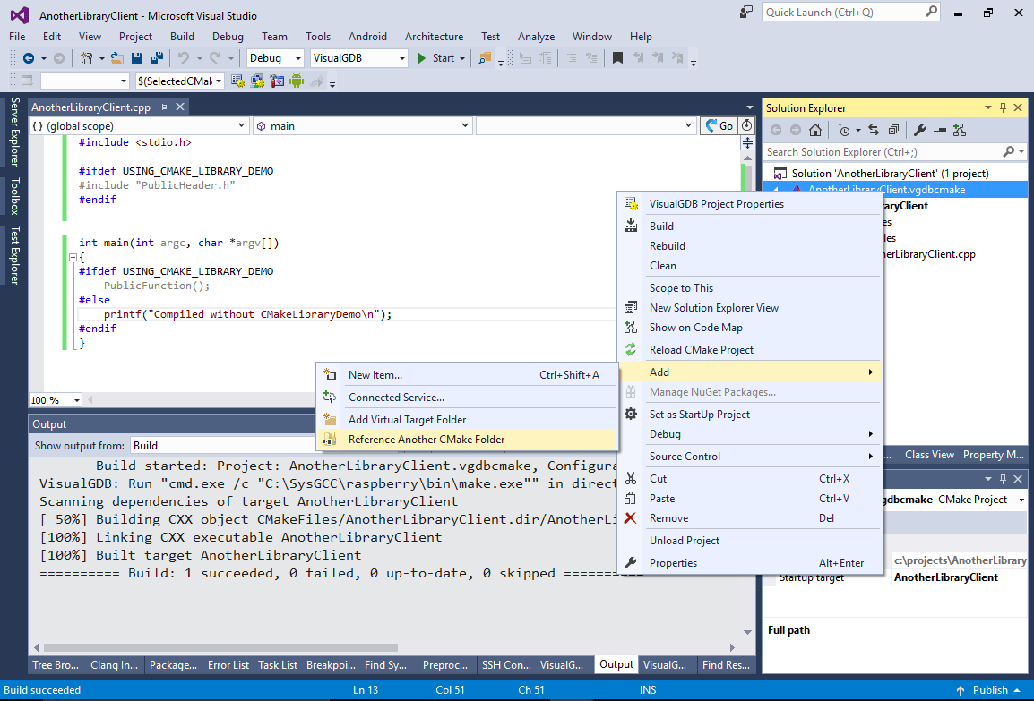Viewport: 1034px width, 701px height.
Task: Click the Go button in navigation bar
Action: pyautogui.click(x=719, y=126)
